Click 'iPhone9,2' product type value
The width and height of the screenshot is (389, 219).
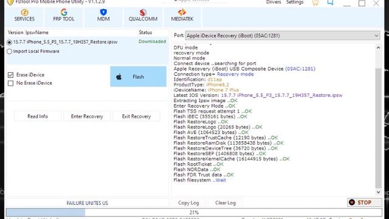point(218,85)
